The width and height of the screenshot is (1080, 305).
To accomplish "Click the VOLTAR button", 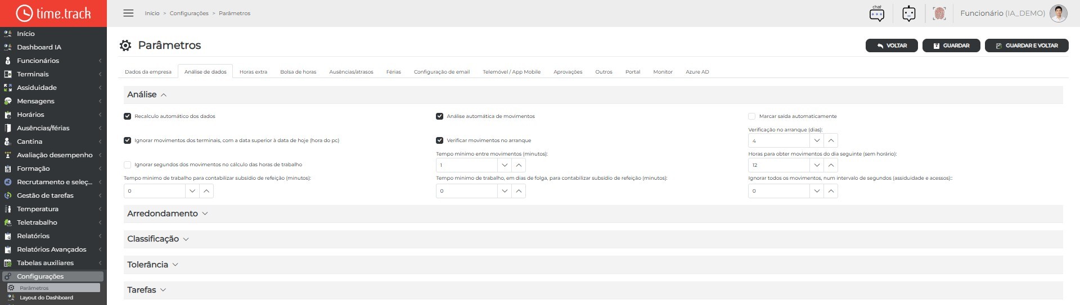I will 892,45.
